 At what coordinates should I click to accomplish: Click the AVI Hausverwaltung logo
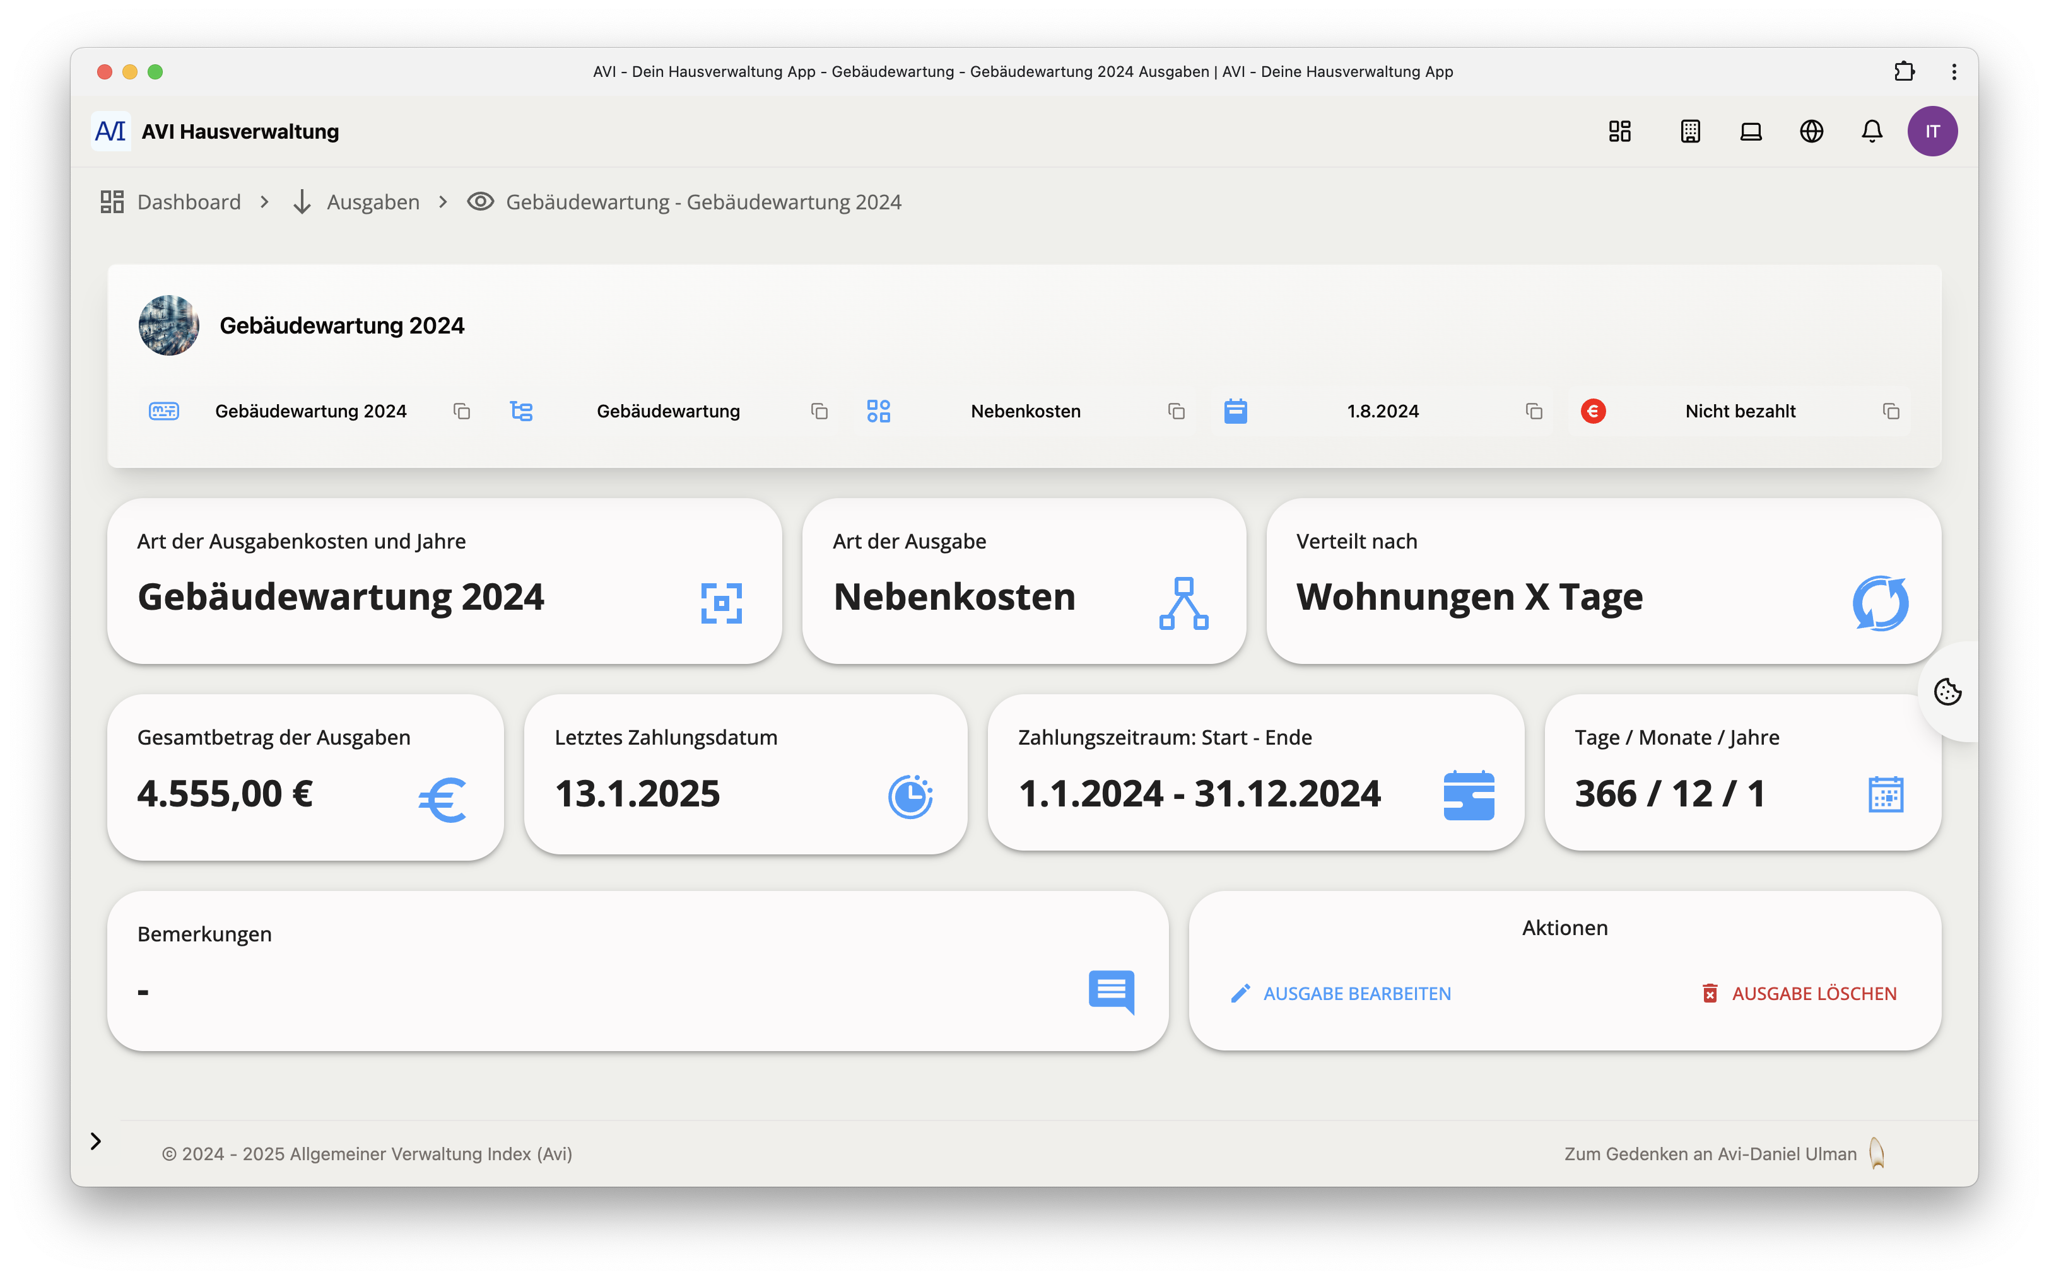pos(216,131)
